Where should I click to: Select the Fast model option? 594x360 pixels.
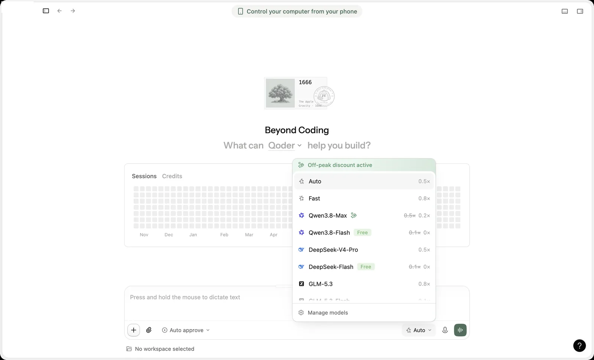(x=364, y=199)
